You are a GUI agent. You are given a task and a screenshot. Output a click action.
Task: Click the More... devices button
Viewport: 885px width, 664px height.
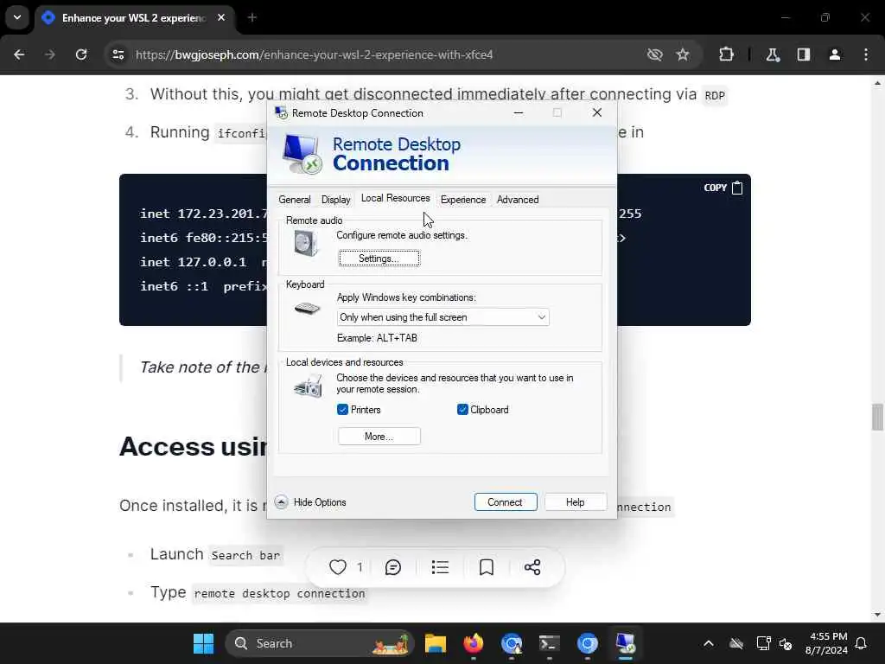coord(379,437)
